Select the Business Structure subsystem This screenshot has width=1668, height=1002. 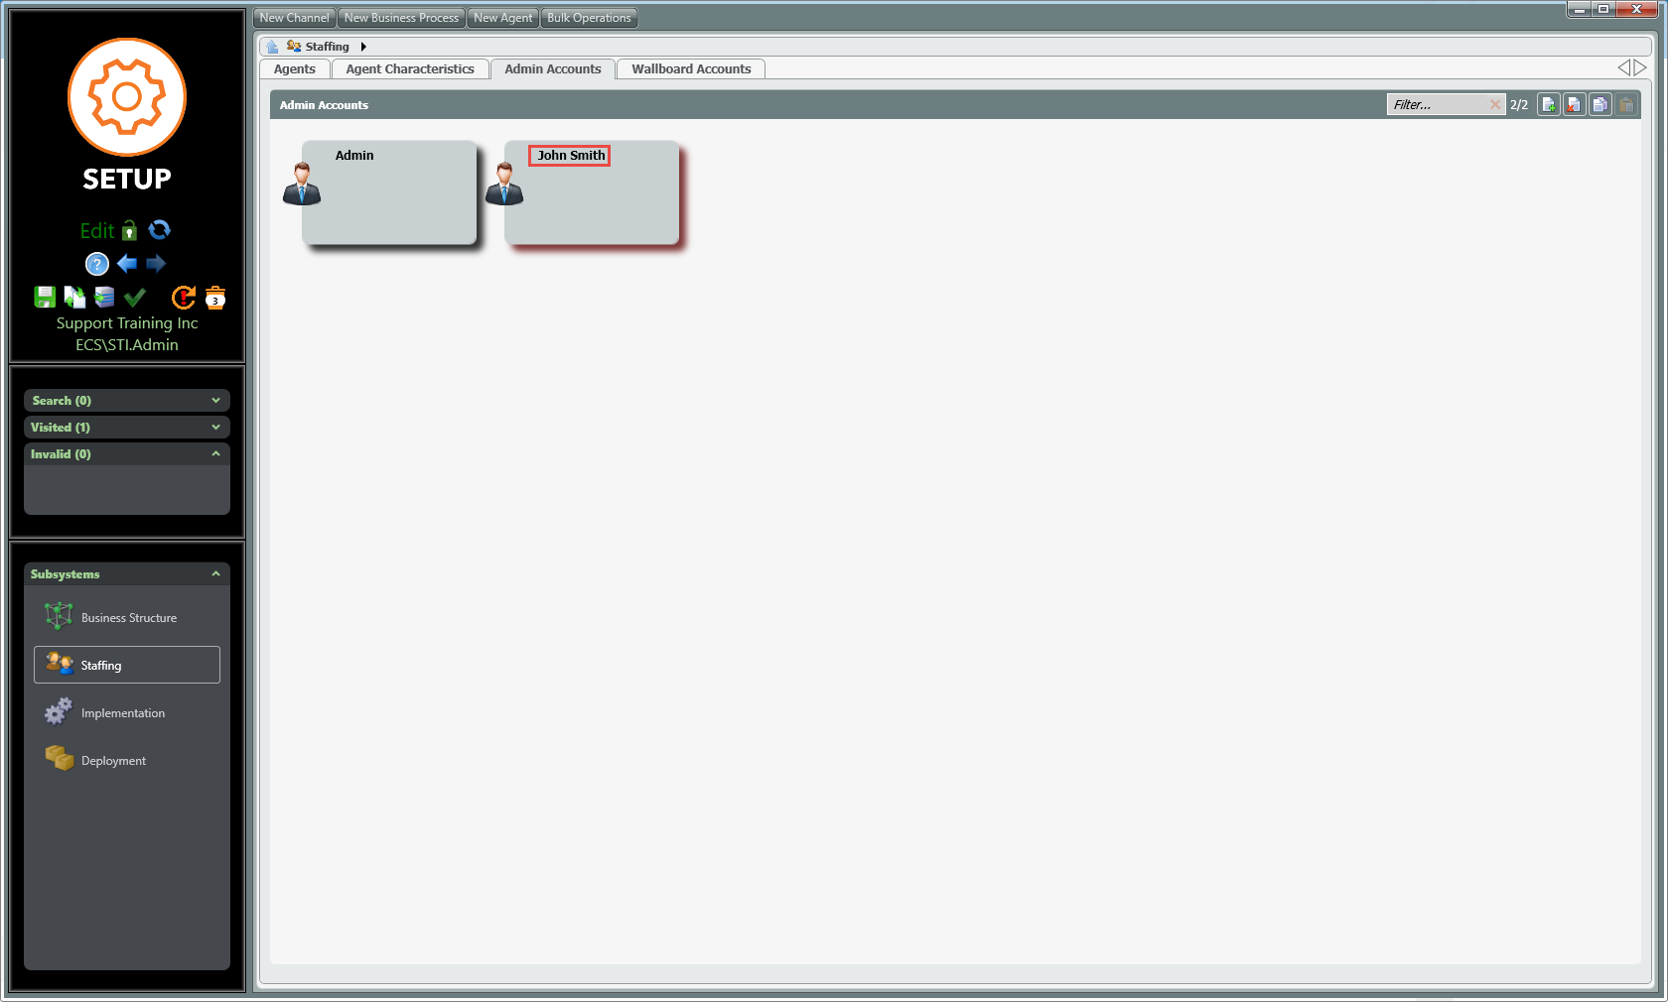pyautogui.click(x=127, y=618)
